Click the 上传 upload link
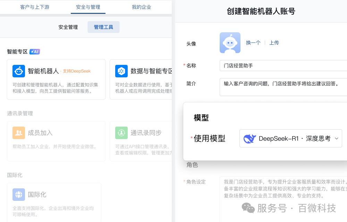 click(274, 43)
